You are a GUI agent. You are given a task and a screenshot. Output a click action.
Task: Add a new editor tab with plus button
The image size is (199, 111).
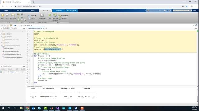(46, 28)
